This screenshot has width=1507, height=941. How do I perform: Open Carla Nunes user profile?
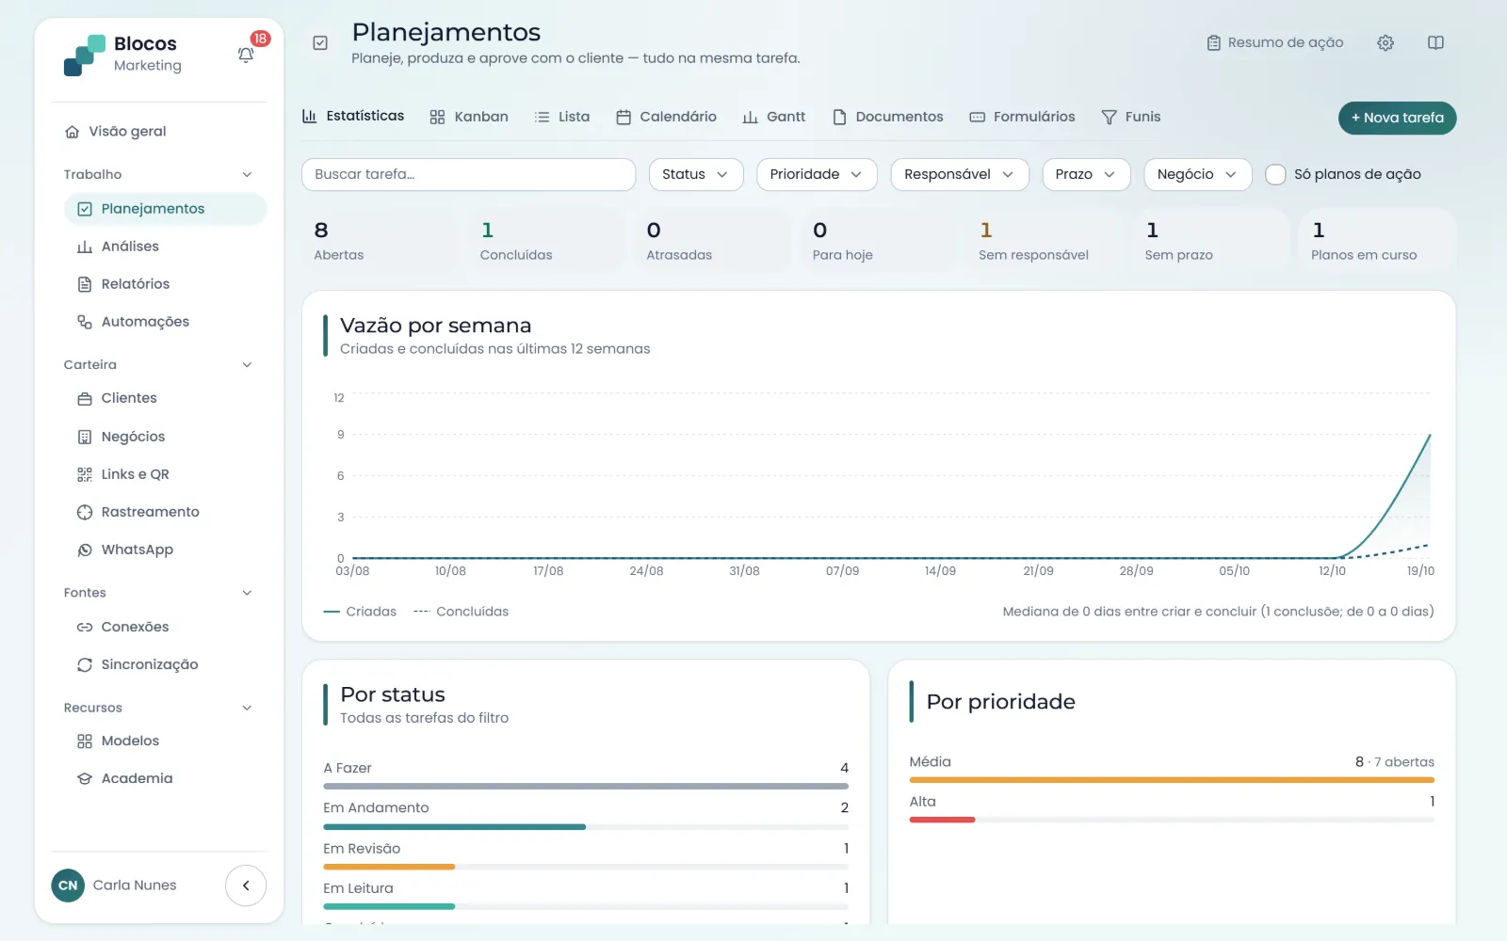click(x=114, y=885)
